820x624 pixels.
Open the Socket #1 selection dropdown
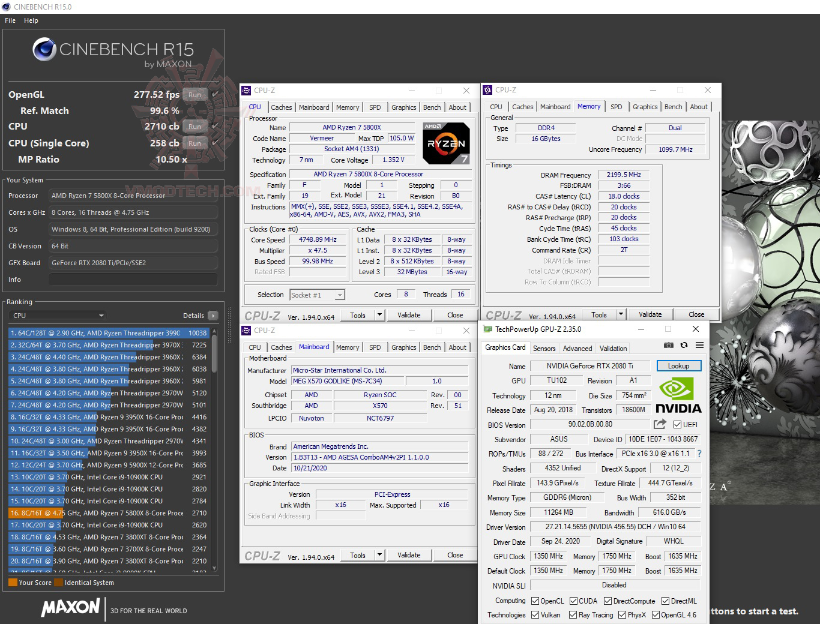coord(317,295)
